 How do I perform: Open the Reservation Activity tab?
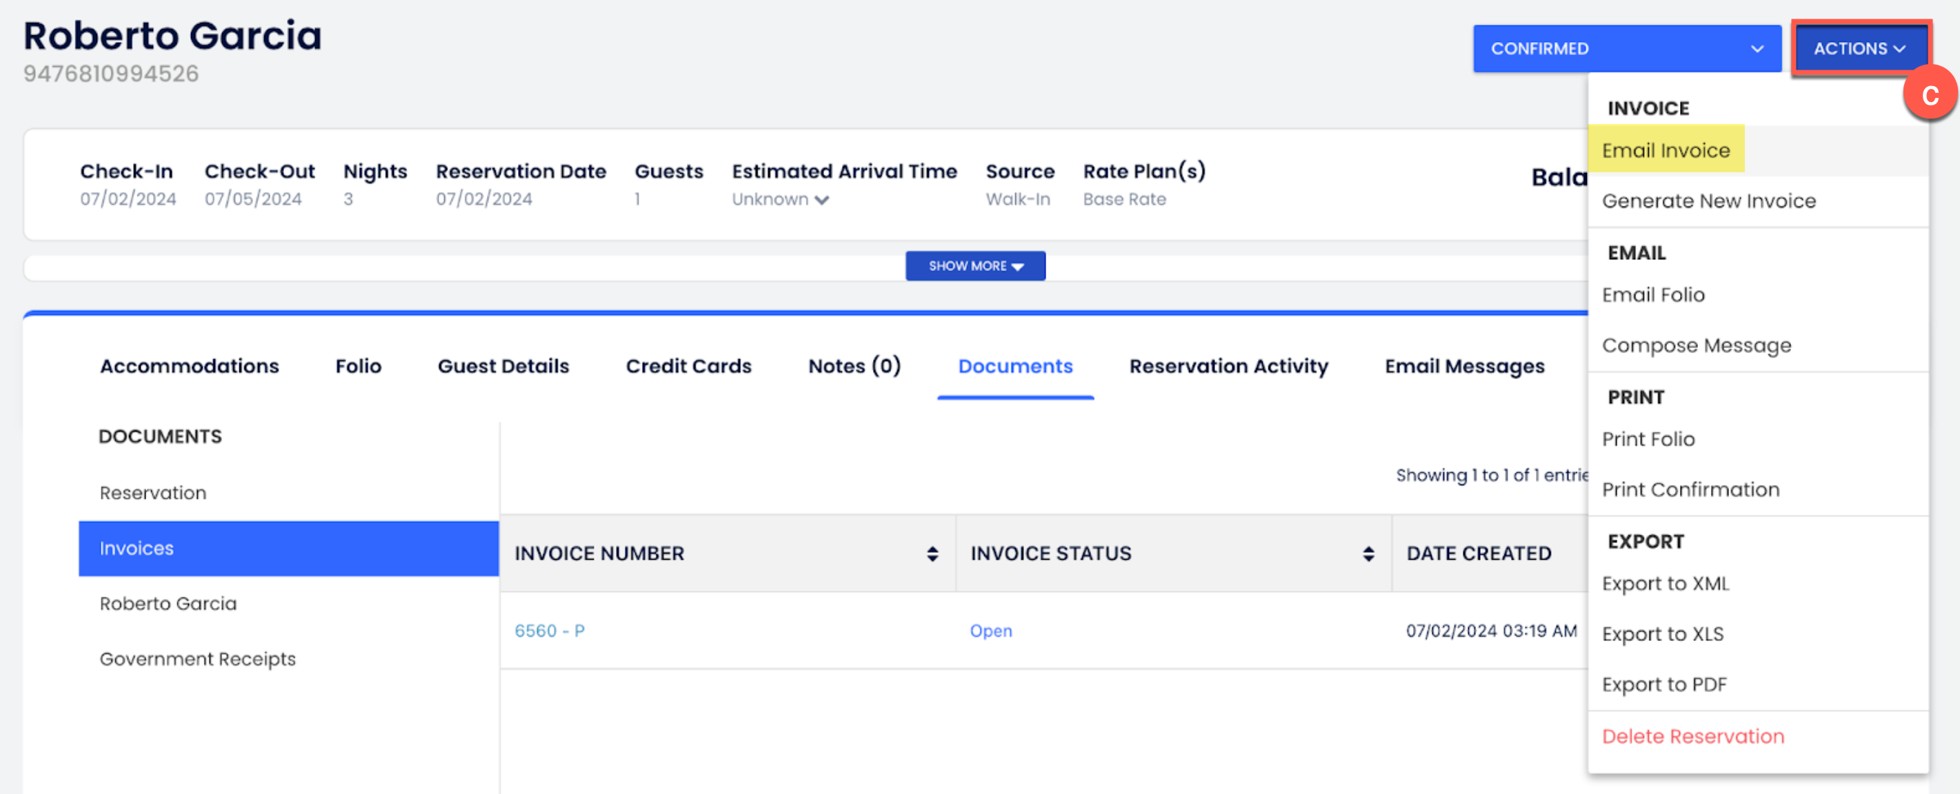[1229, 367]
